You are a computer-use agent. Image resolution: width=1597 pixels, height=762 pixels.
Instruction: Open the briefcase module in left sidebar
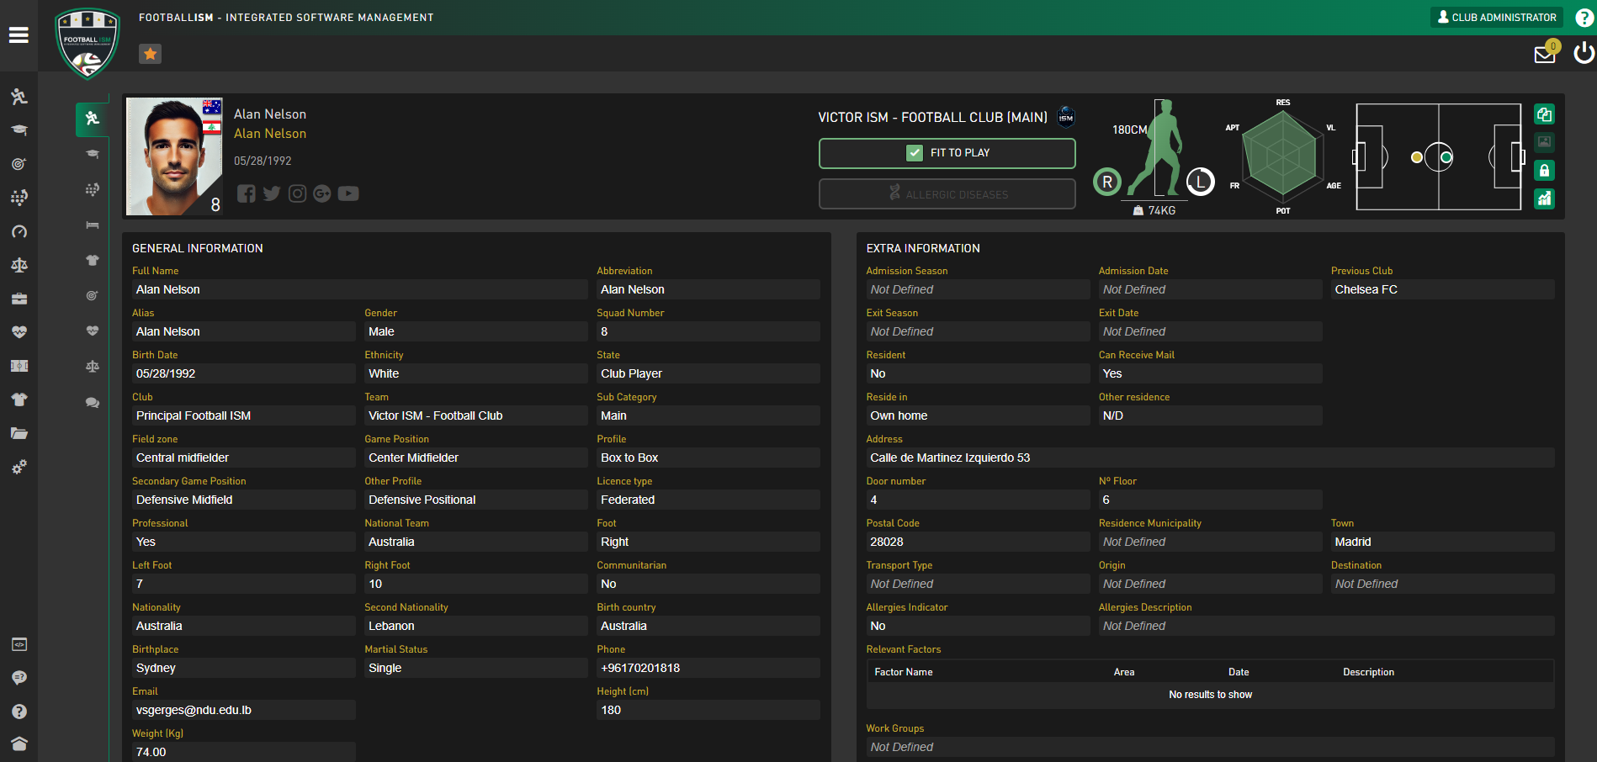tap(19, 299)
